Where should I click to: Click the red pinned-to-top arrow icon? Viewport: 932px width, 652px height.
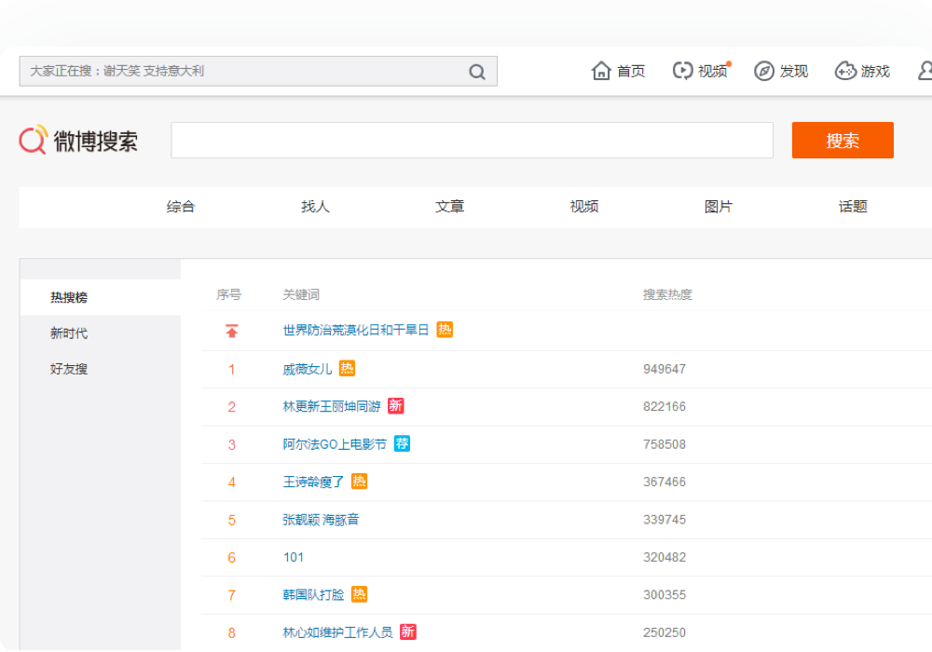tap(232, 331)
